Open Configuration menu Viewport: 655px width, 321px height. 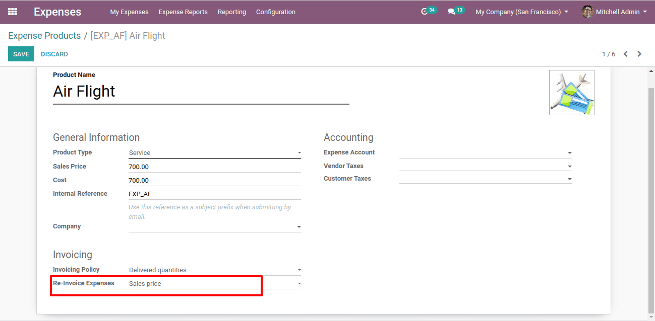pos(276,12)
